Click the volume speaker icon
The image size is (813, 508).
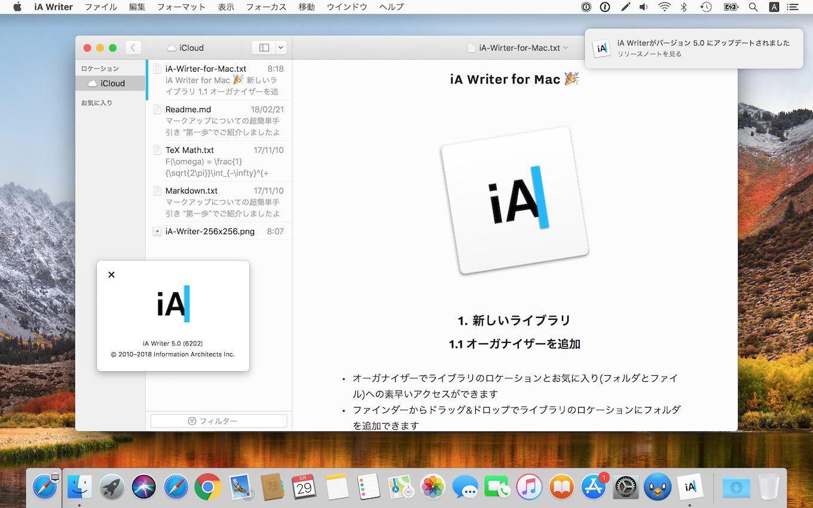point(643,7)
